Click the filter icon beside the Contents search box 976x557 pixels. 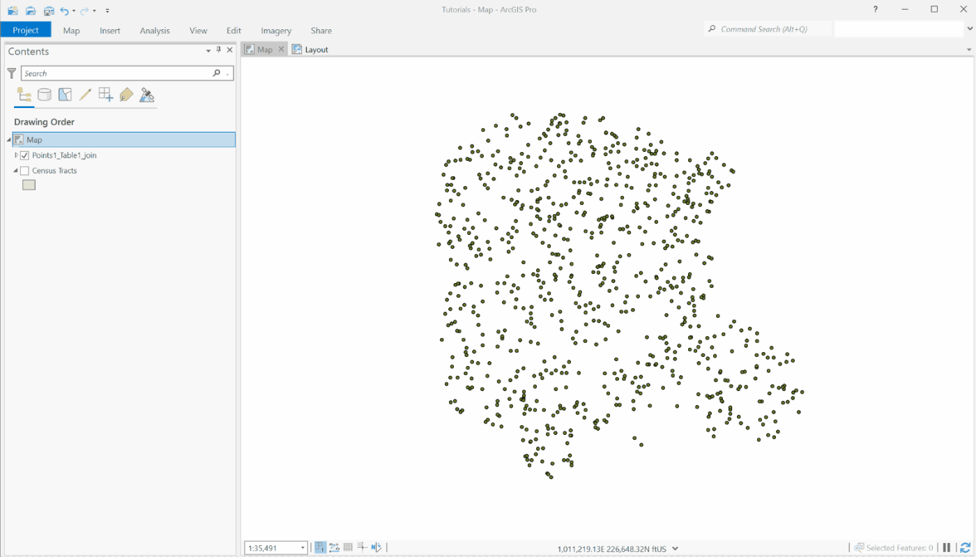pyautogui.click(x=11, y=73)
